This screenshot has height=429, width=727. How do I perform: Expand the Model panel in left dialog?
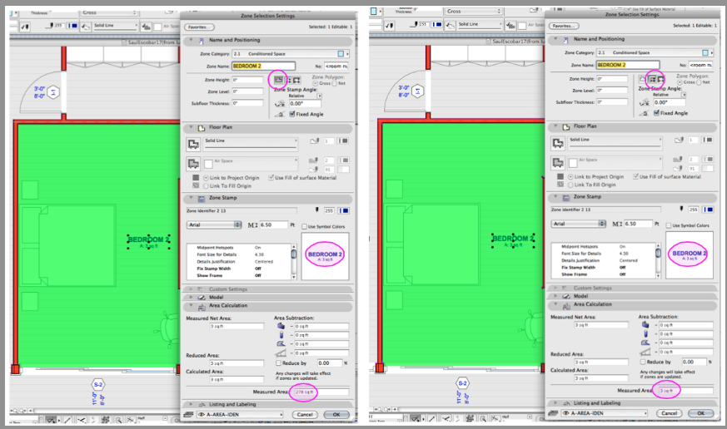pos(191,297)
